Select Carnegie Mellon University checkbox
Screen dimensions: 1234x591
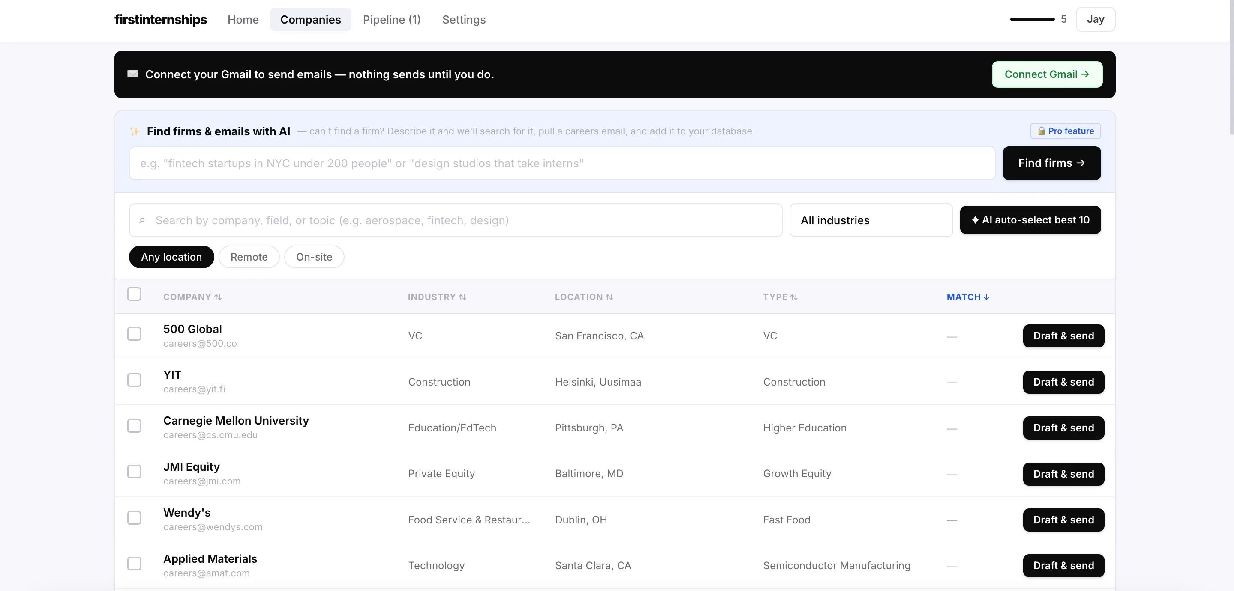pyautogui.click(x=134, y=425)
